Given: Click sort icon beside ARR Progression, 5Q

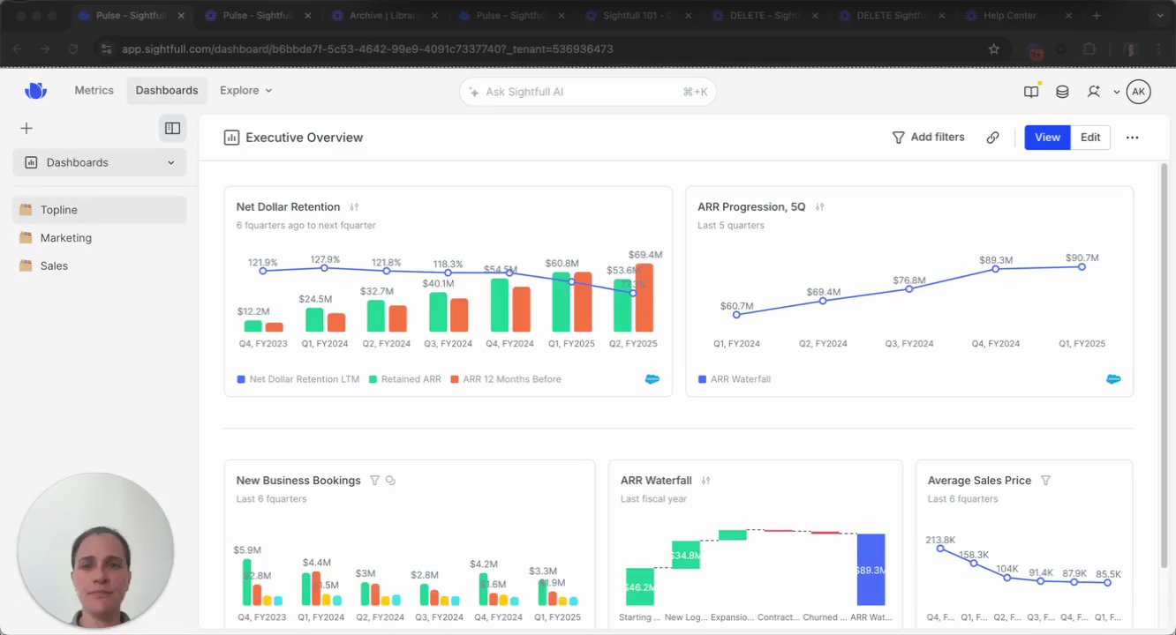Looking at the screenshot, I should (819, 207).
